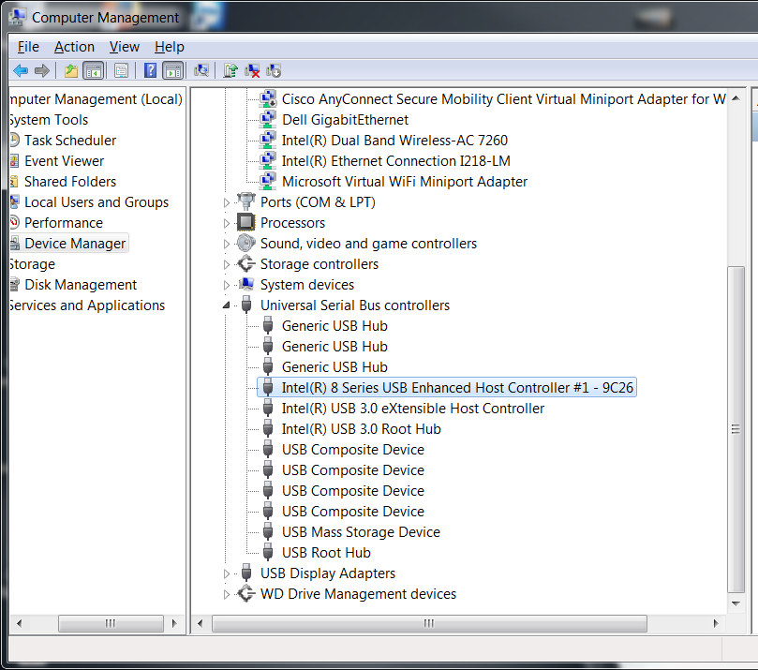
Task: Click Scan for hardware changes icon
Action: [x=201, y=71]
